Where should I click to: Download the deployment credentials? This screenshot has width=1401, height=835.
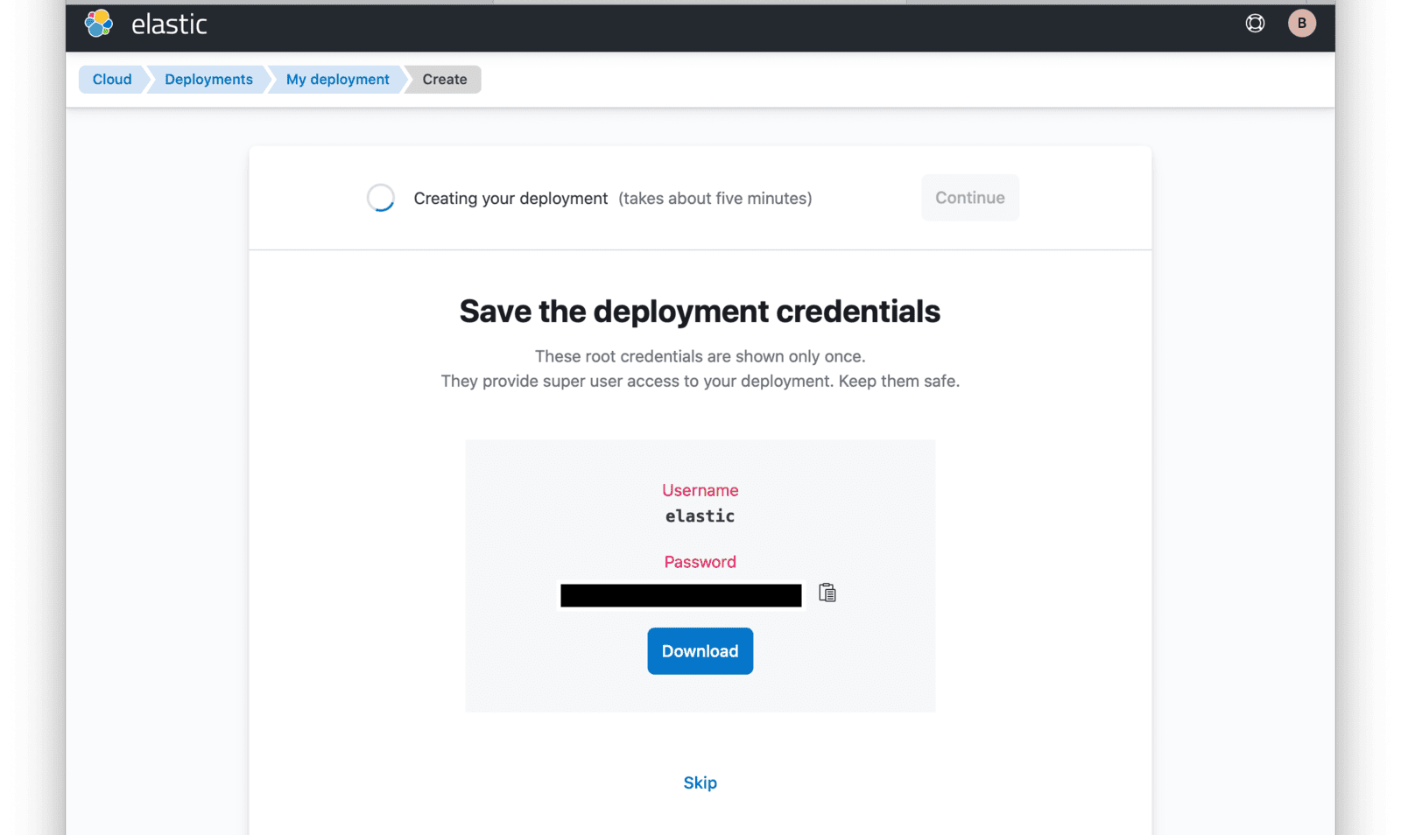(x=700, y=651)
